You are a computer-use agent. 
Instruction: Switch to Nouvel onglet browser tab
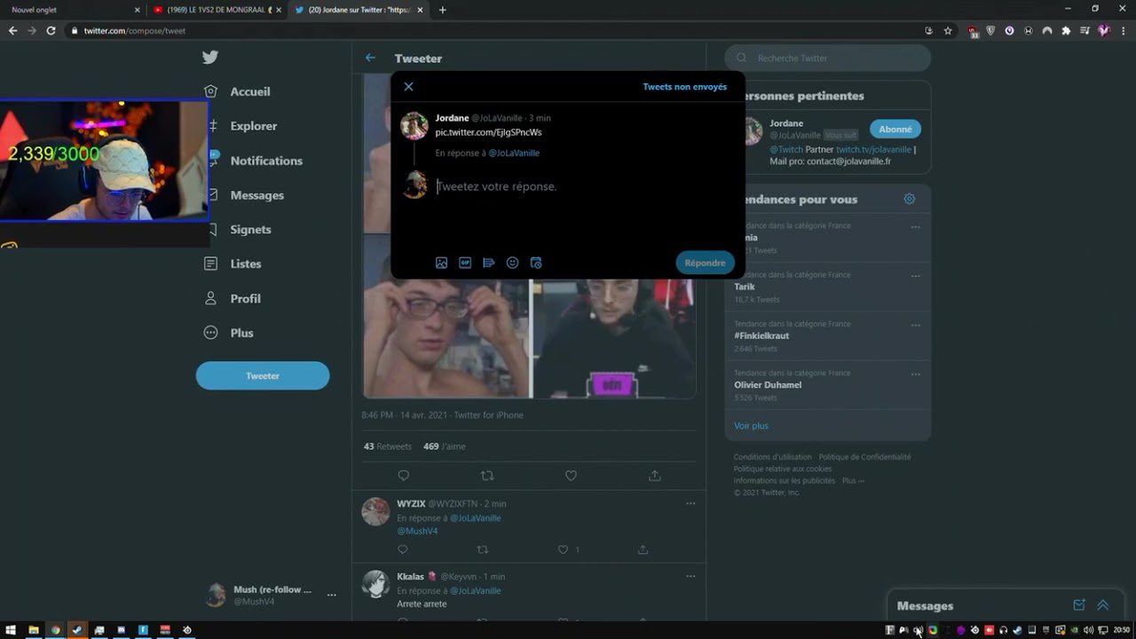coord(71,10)
